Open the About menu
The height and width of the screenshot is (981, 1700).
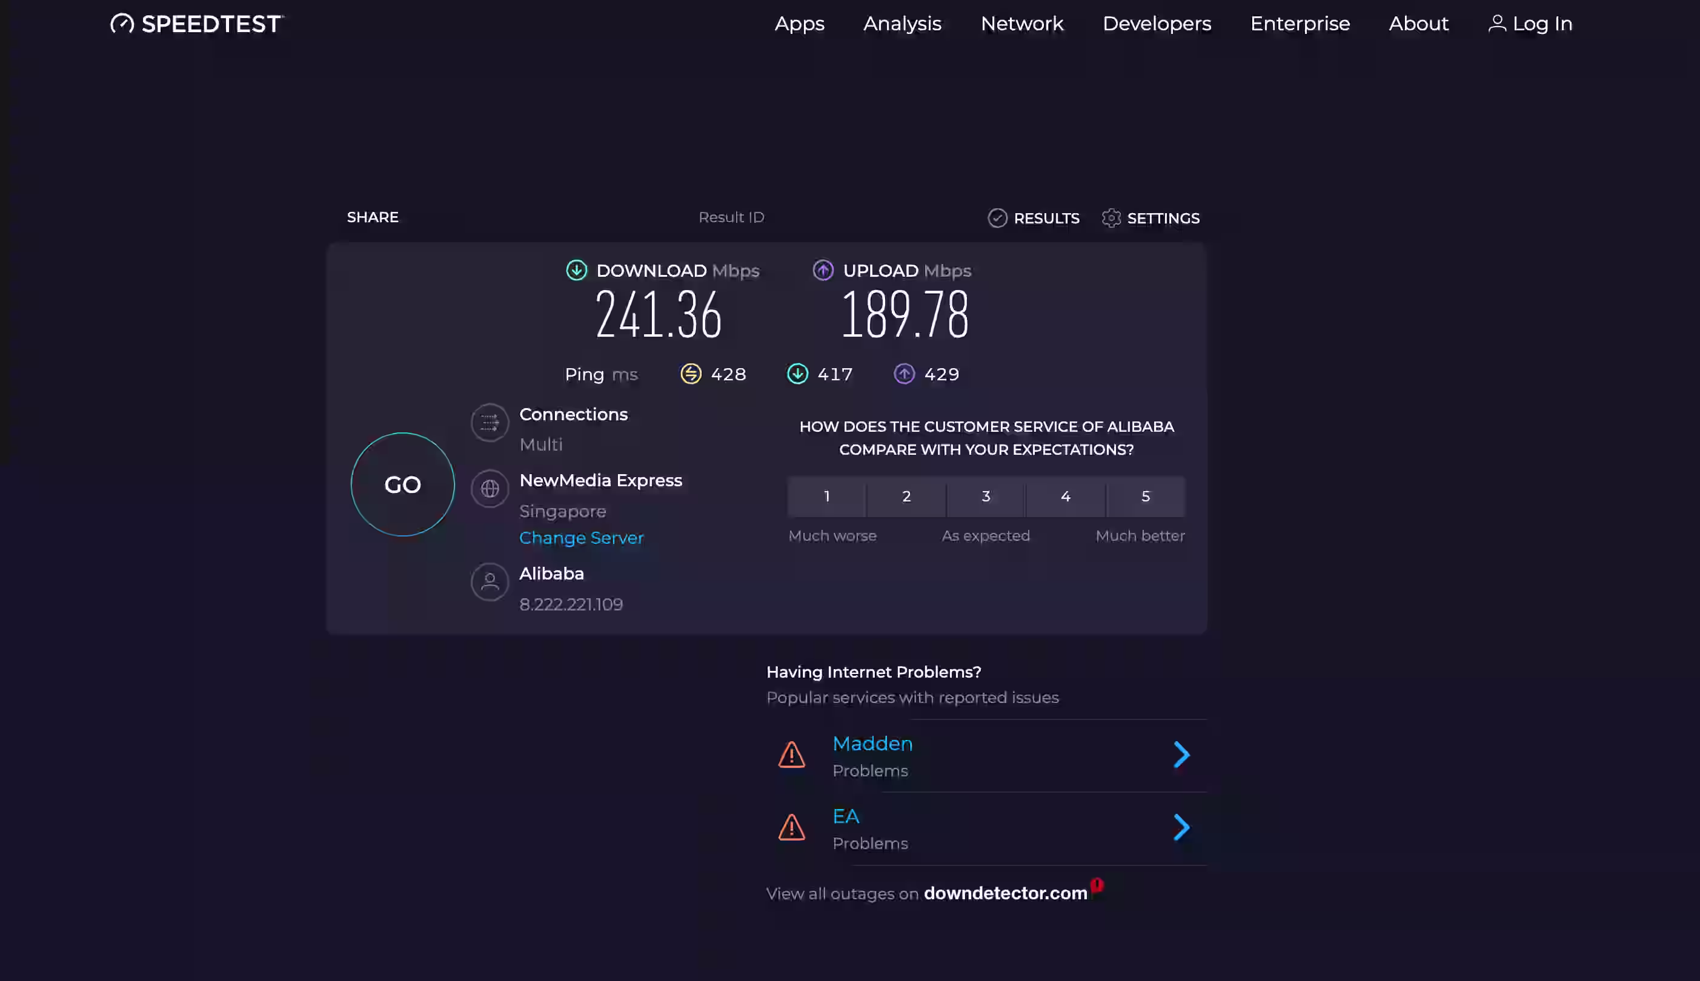[1418, 24]
